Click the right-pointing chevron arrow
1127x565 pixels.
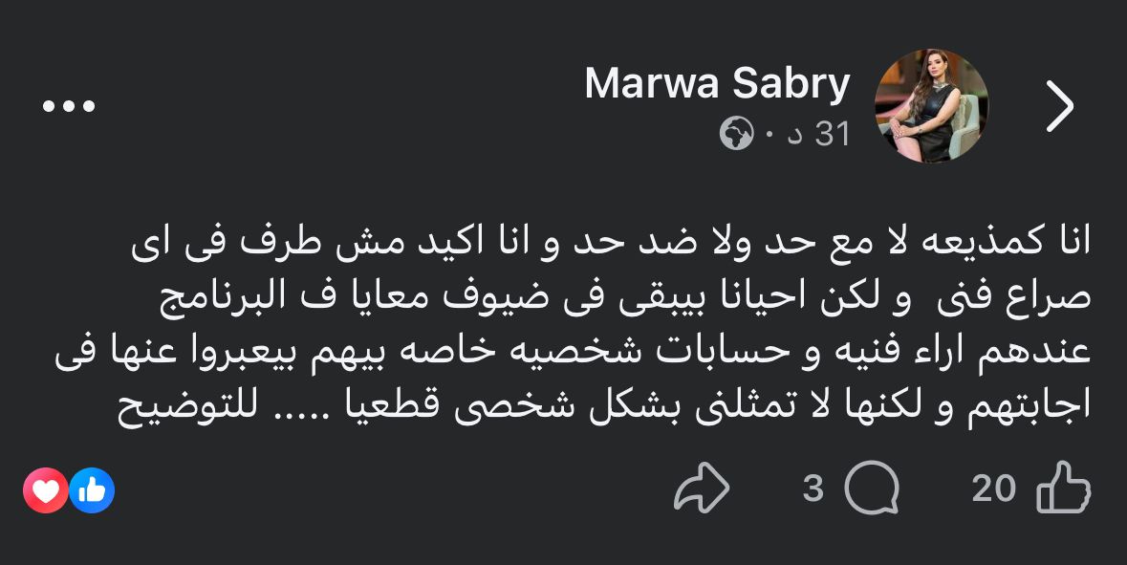click(x=1060, y=106)
